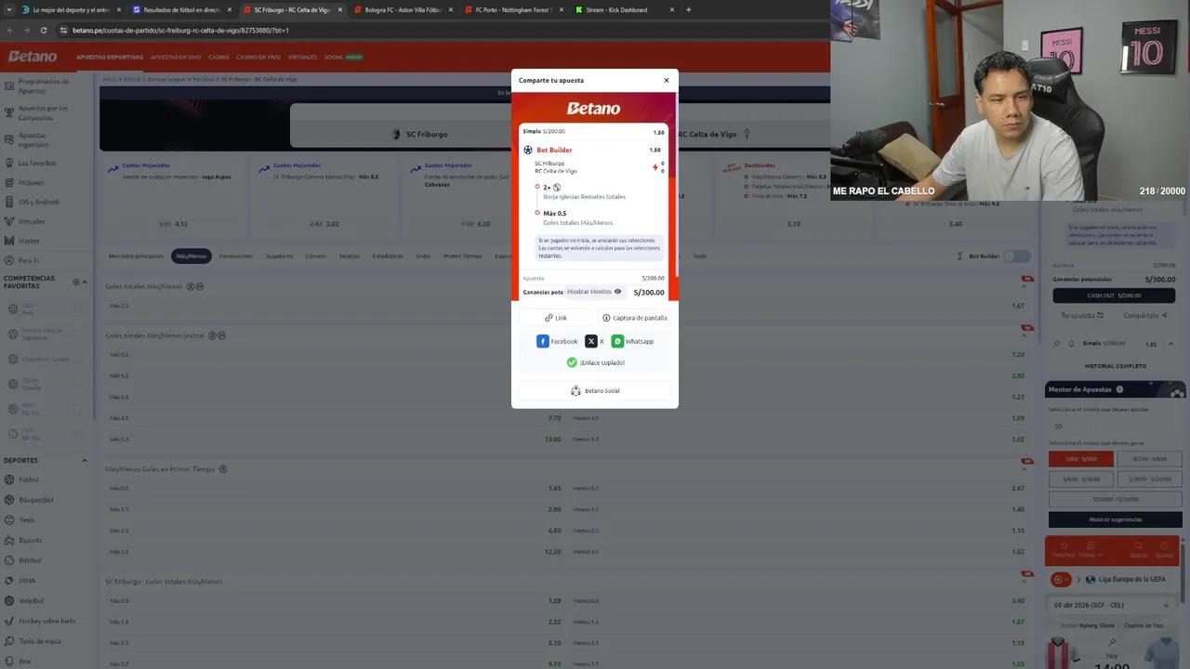Select Hockey sobre hielo in sidebar

point(46,621)
